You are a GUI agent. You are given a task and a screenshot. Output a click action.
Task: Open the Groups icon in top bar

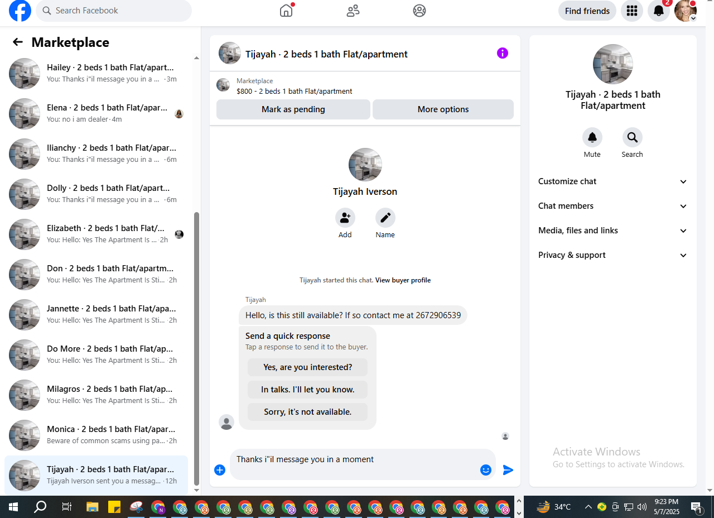(419, 11)
